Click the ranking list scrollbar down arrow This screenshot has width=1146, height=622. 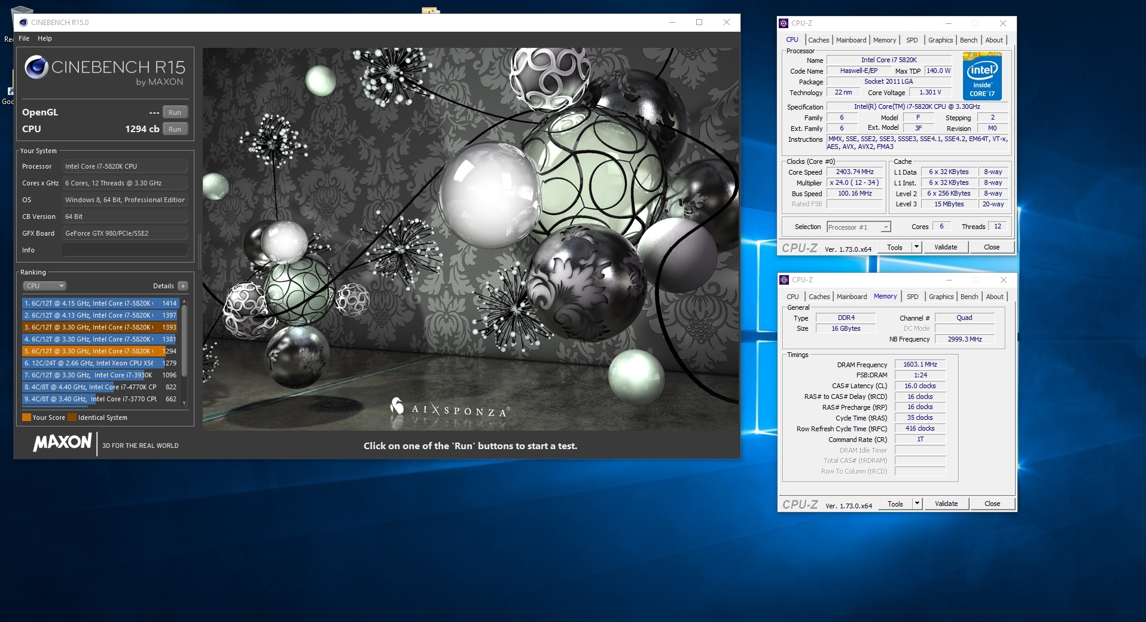pyautogui.click(x=184, y=403)
